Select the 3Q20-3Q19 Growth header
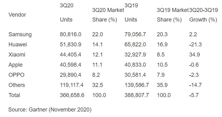This screenshot has width=222, height=117. pyautogui.click(x=204, y=15)
